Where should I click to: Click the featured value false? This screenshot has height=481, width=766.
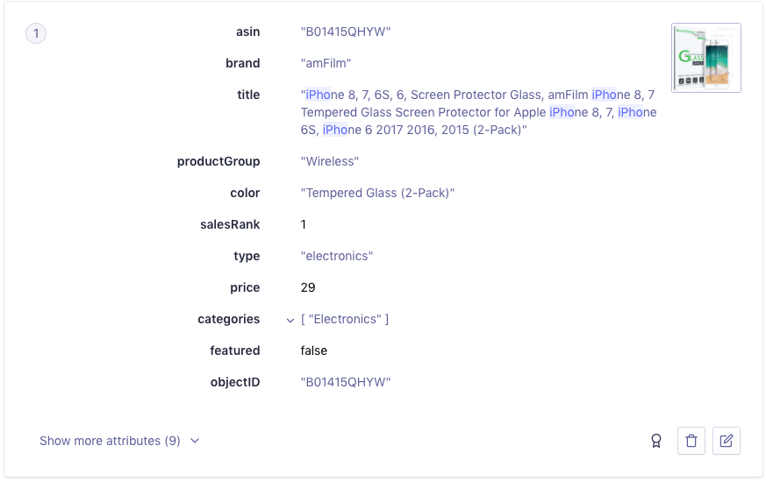[x=314, y=350]
